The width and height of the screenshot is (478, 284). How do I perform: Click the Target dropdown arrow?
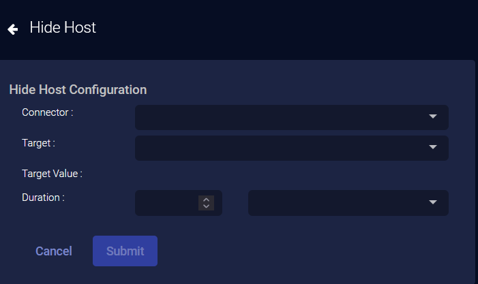[x=432, y=147]
